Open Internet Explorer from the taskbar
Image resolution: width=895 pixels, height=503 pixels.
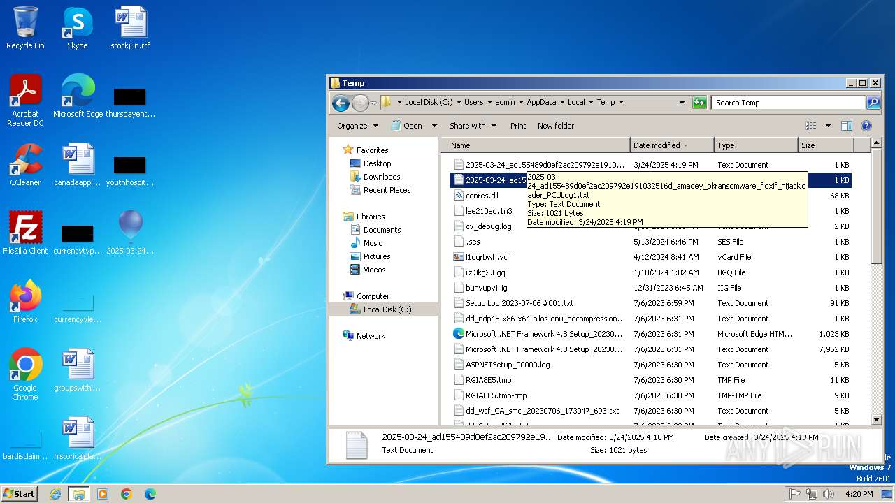click(x=55, y=494)
